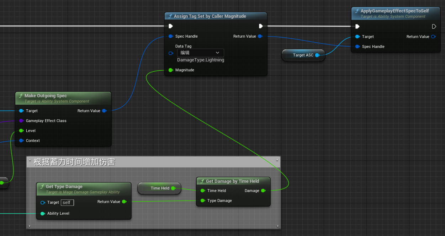Viewport: 445px width, 236px height.
Task: Click the DamageType.Lightning tag text
Action: (201, 60)
